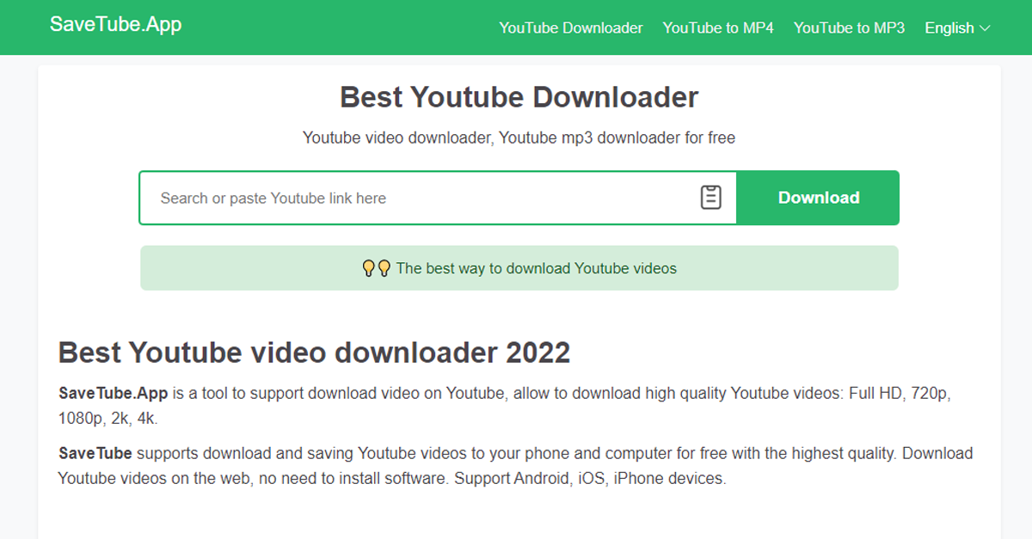Click the paragraph text mentioning 1080p, 2k, 4k
Screen dimensions: 1032x539
[x=107, y=419]
